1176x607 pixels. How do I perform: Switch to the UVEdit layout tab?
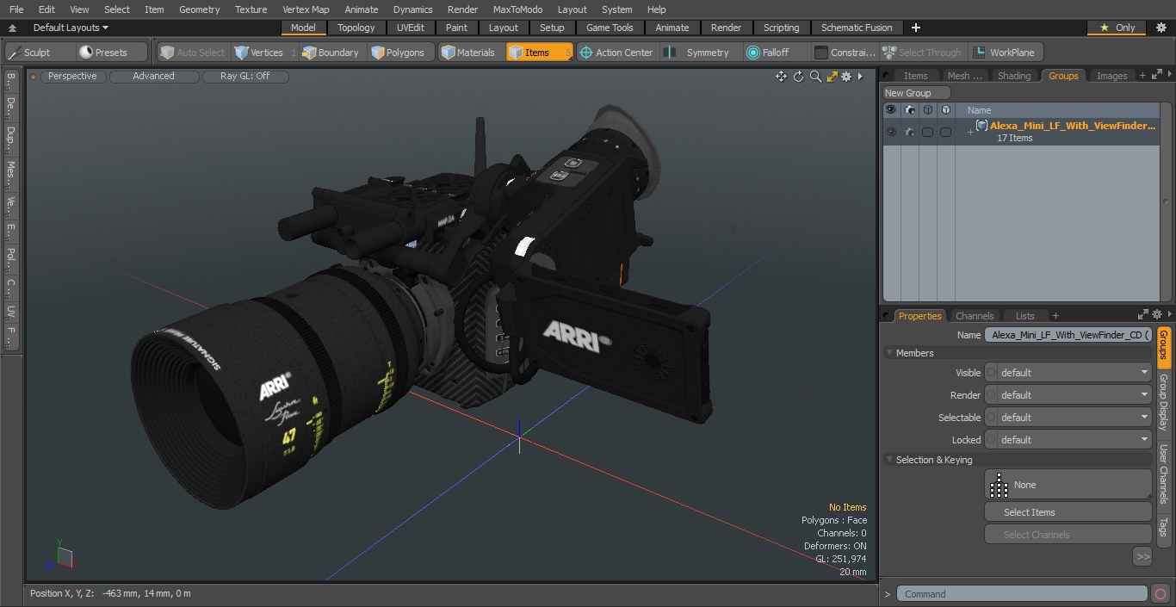(411, 28)
